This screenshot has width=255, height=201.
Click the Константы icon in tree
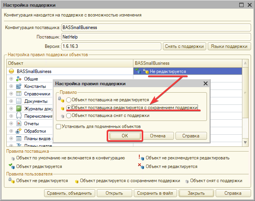coord(18,86)
